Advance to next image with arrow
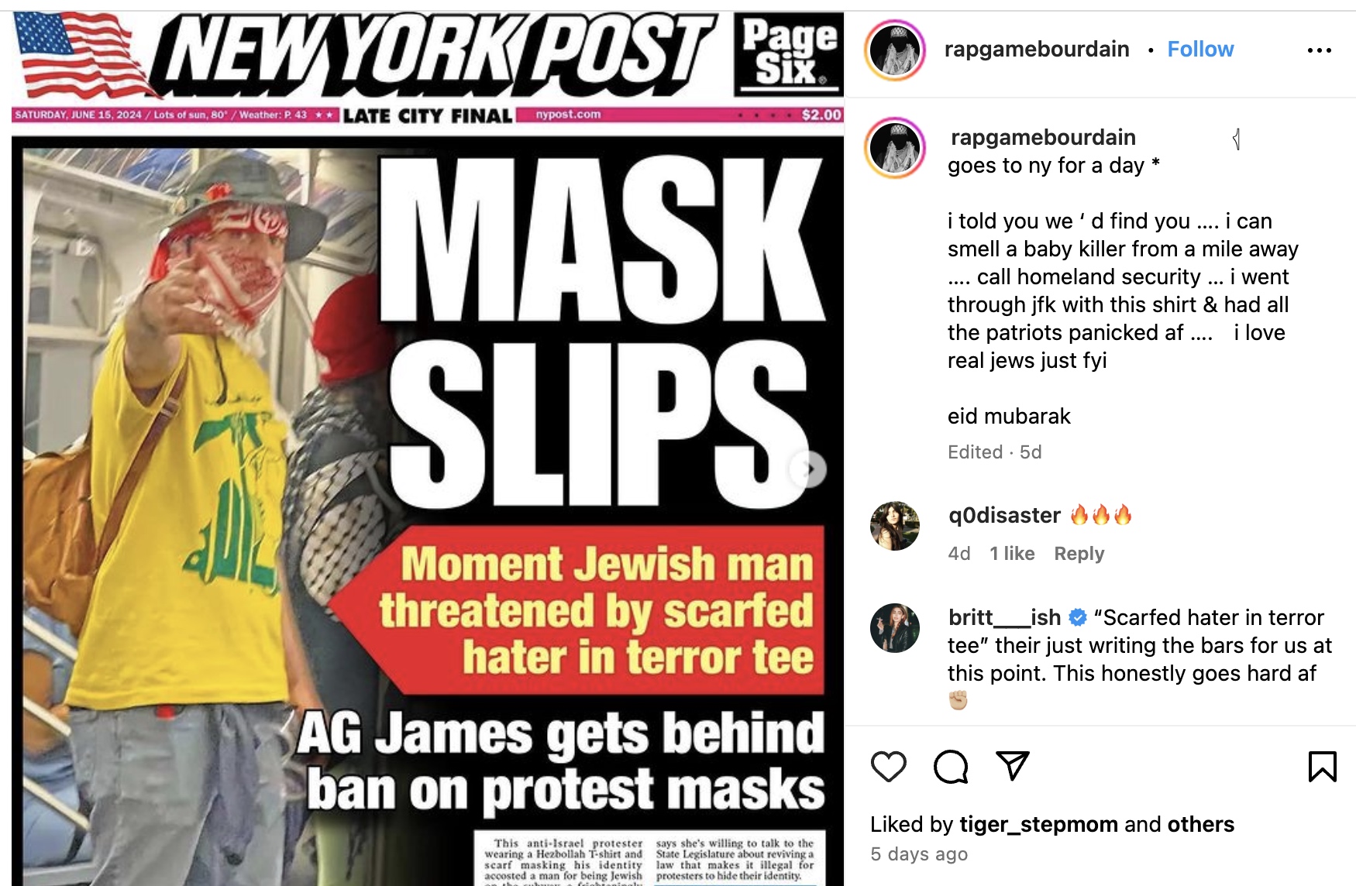This screenshot has width=1356, height=886. 808,469
